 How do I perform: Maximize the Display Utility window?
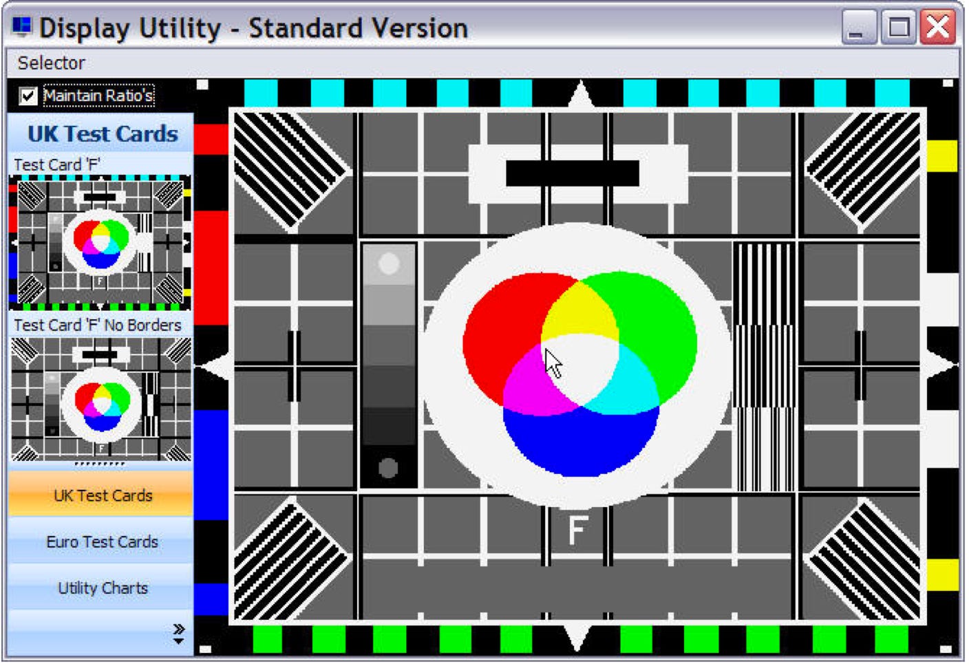pos(898,28)
